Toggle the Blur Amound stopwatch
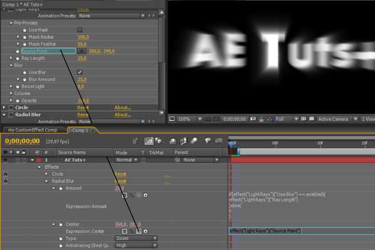This screenshot has height=250, width=375. (24, 79)
